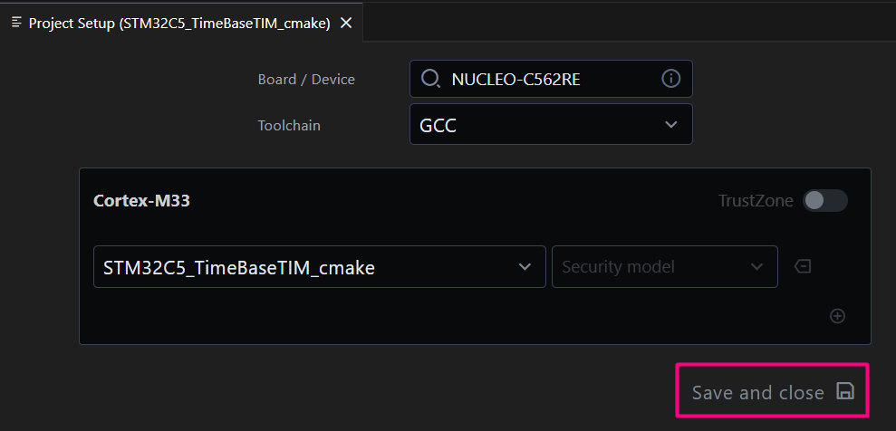This screenshot has height=431, width=896.
Task: Click the floppy disk save icon
Action: pos(844,391)
